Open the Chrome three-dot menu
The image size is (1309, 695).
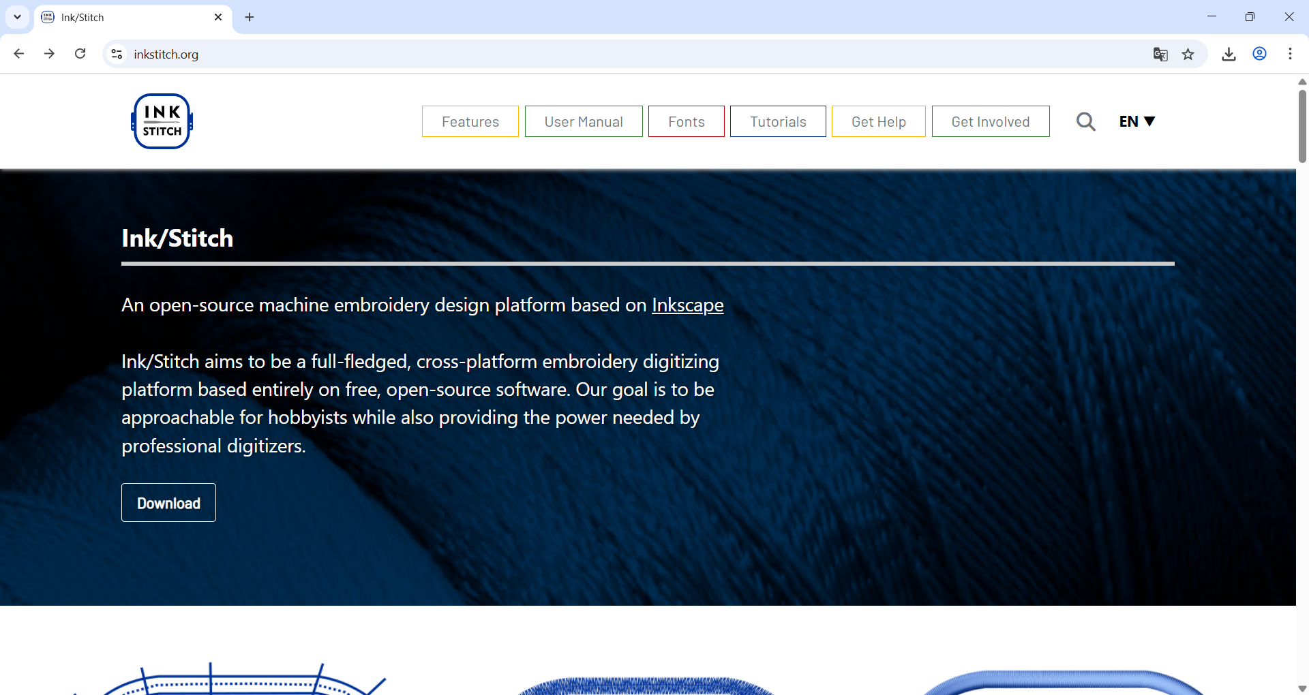tap(1290, 54)
